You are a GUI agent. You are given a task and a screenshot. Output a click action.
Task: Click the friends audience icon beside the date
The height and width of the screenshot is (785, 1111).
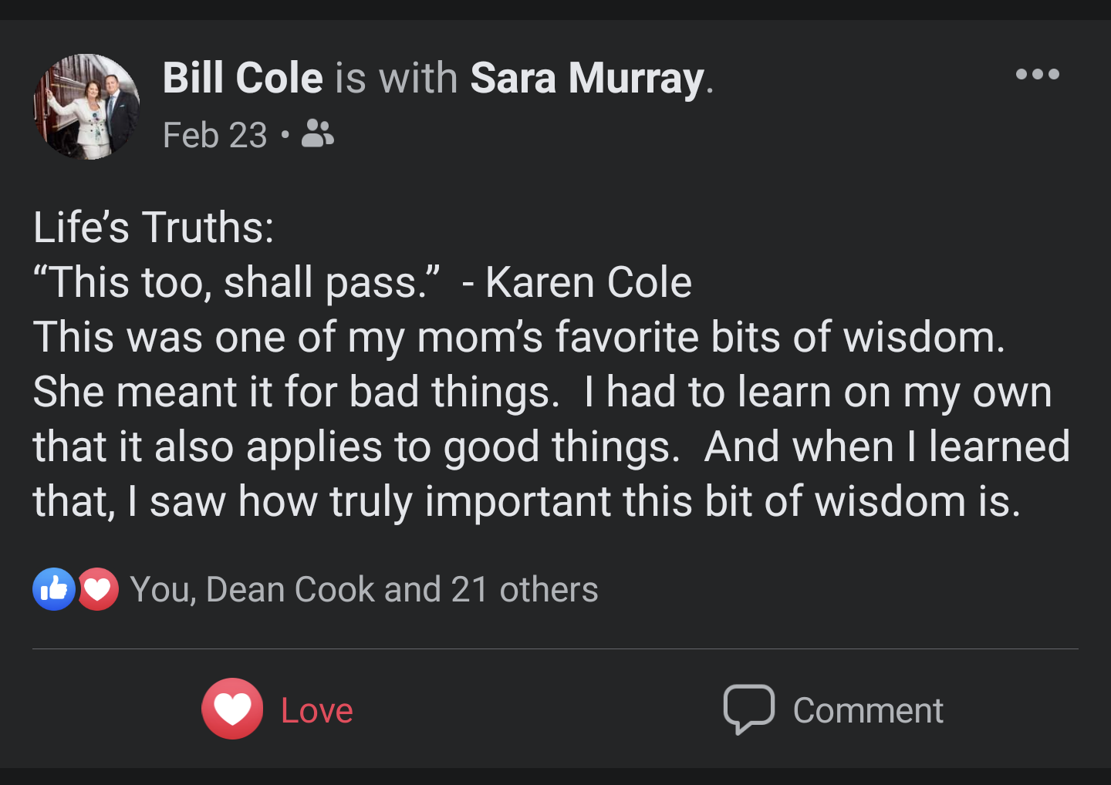(317, 133)
